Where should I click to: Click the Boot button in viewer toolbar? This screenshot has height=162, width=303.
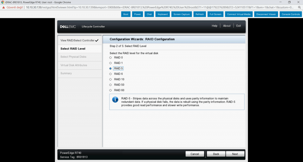pos(126,14)
